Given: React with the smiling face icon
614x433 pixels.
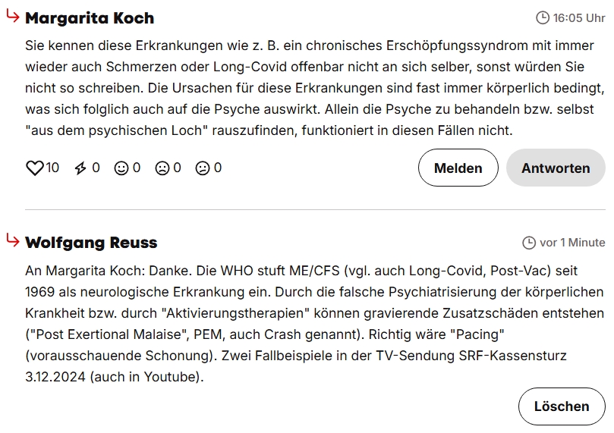Looking at the screenshot, I should point(121,168).
